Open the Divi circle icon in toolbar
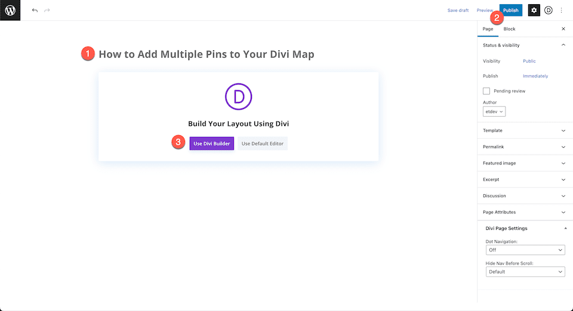573x311 pixels. [x=549, y=10]
